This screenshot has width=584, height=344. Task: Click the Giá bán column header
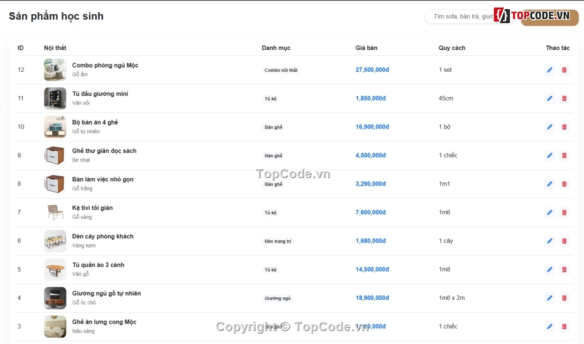[x=366, y=48]
